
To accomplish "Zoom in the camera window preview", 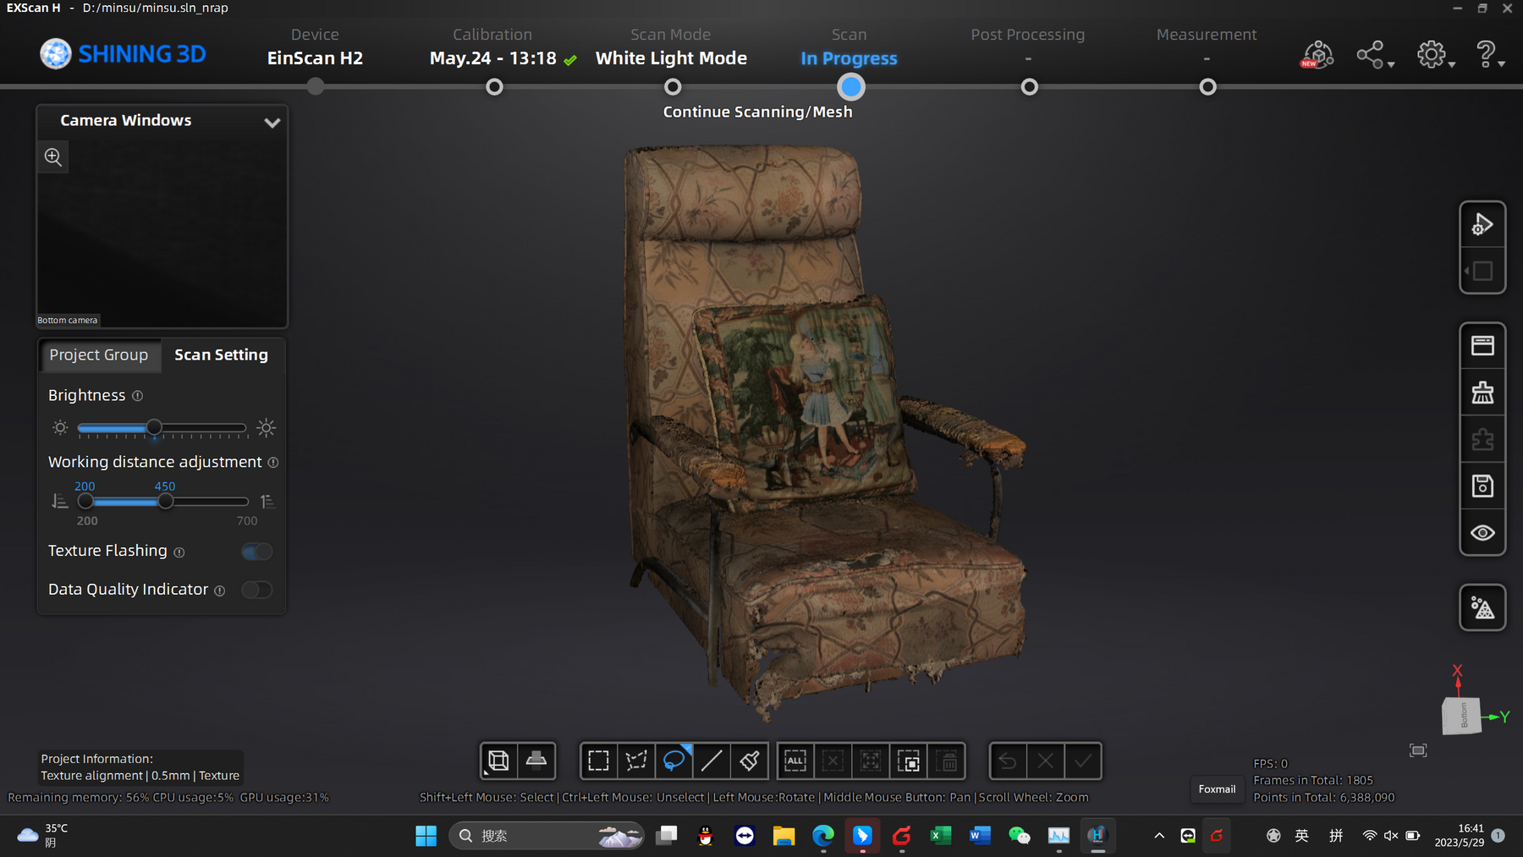I will tap(53, 157).
